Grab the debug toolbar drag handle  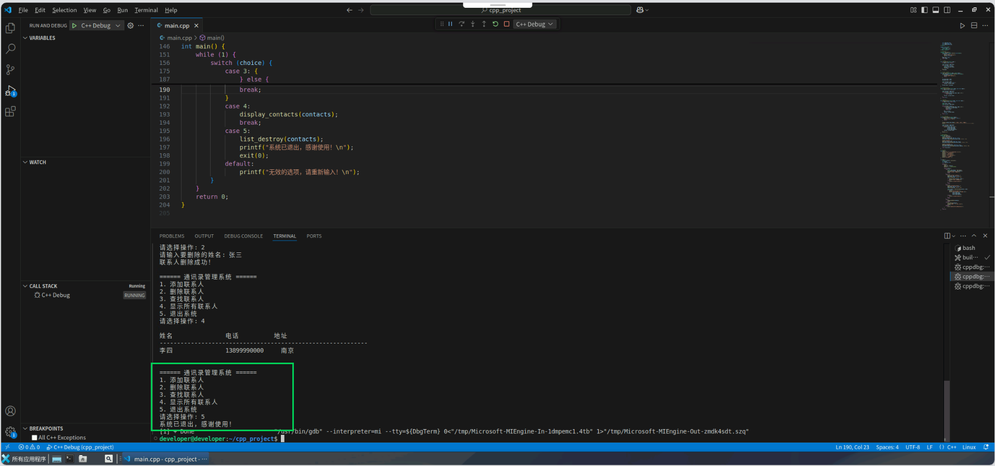point(442,24)
